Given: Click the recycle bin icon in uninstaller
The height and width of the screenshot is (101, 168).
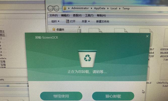Looking at the screenshot, I should pyautogui.click(x=87, y=59).
